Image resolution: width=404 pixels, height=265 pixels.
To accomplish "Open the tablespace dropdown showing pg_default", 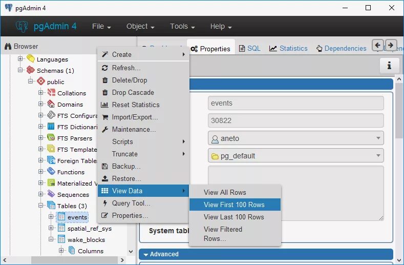I will pos(296,156).
